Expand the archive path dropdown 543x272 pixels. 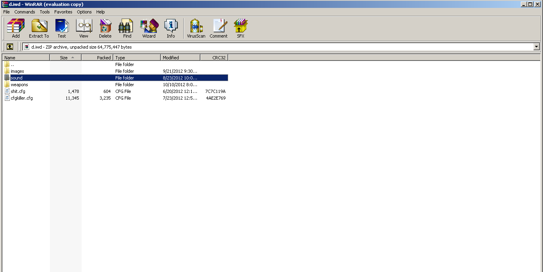coord(536,47)
